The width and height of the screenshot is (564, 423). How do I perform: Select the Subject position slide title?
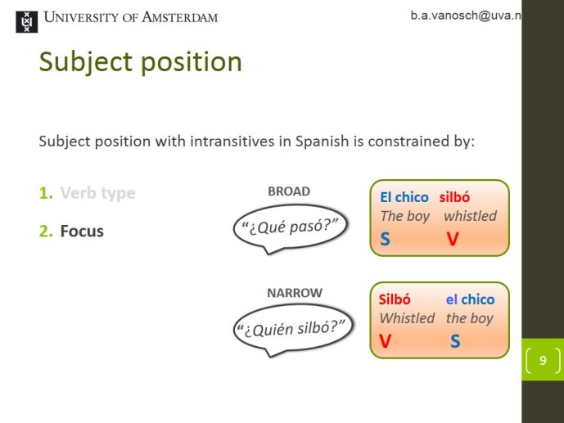point(140,62)
